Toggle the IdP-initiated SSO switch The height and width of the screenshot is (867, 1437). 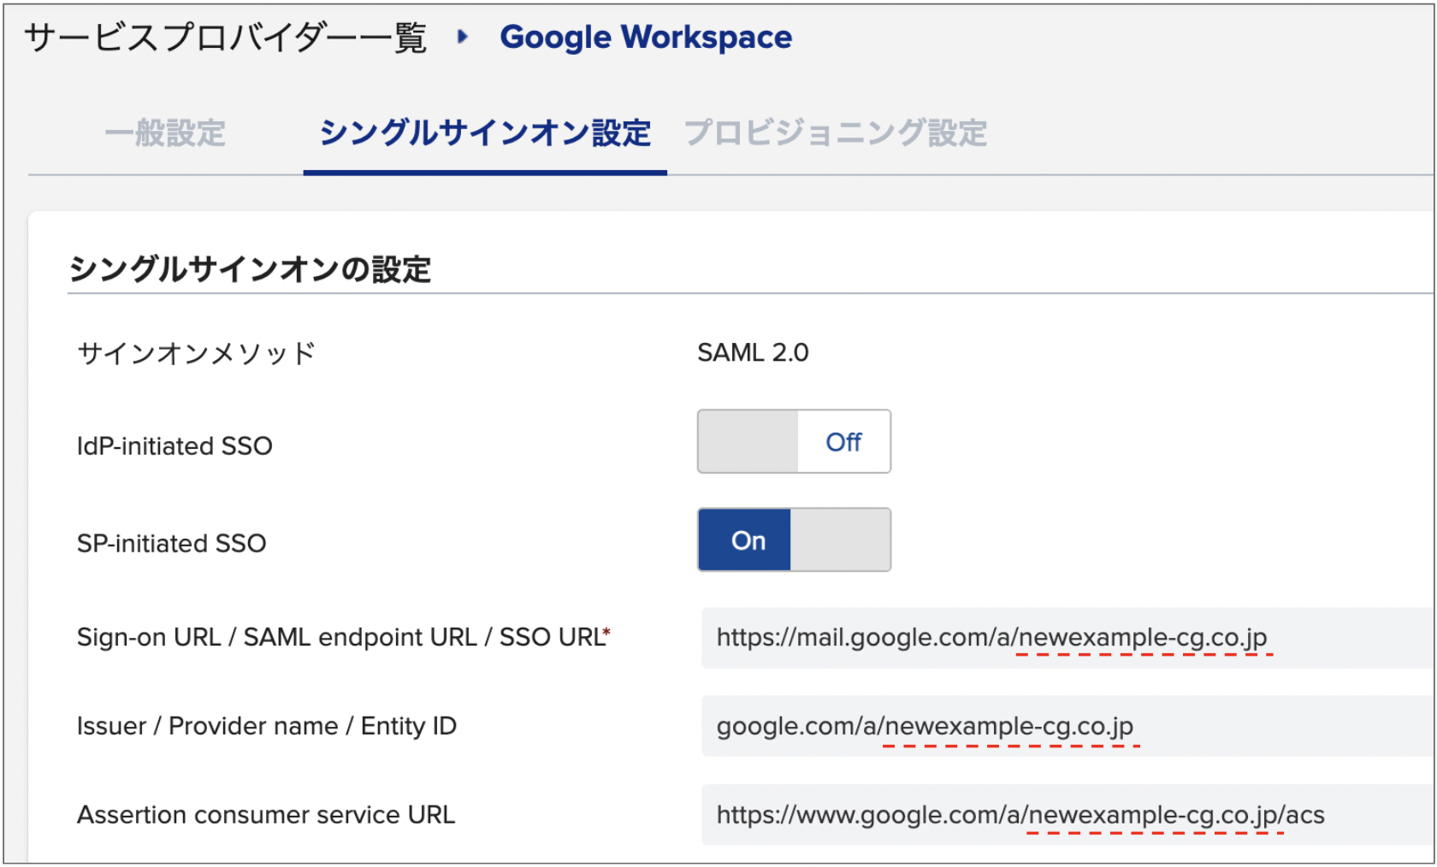794,441
